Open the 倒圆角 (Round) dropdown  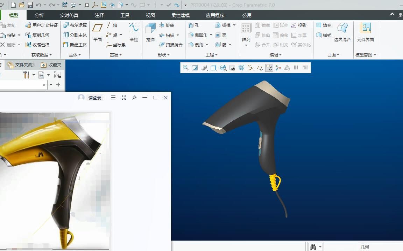(210, 35)
